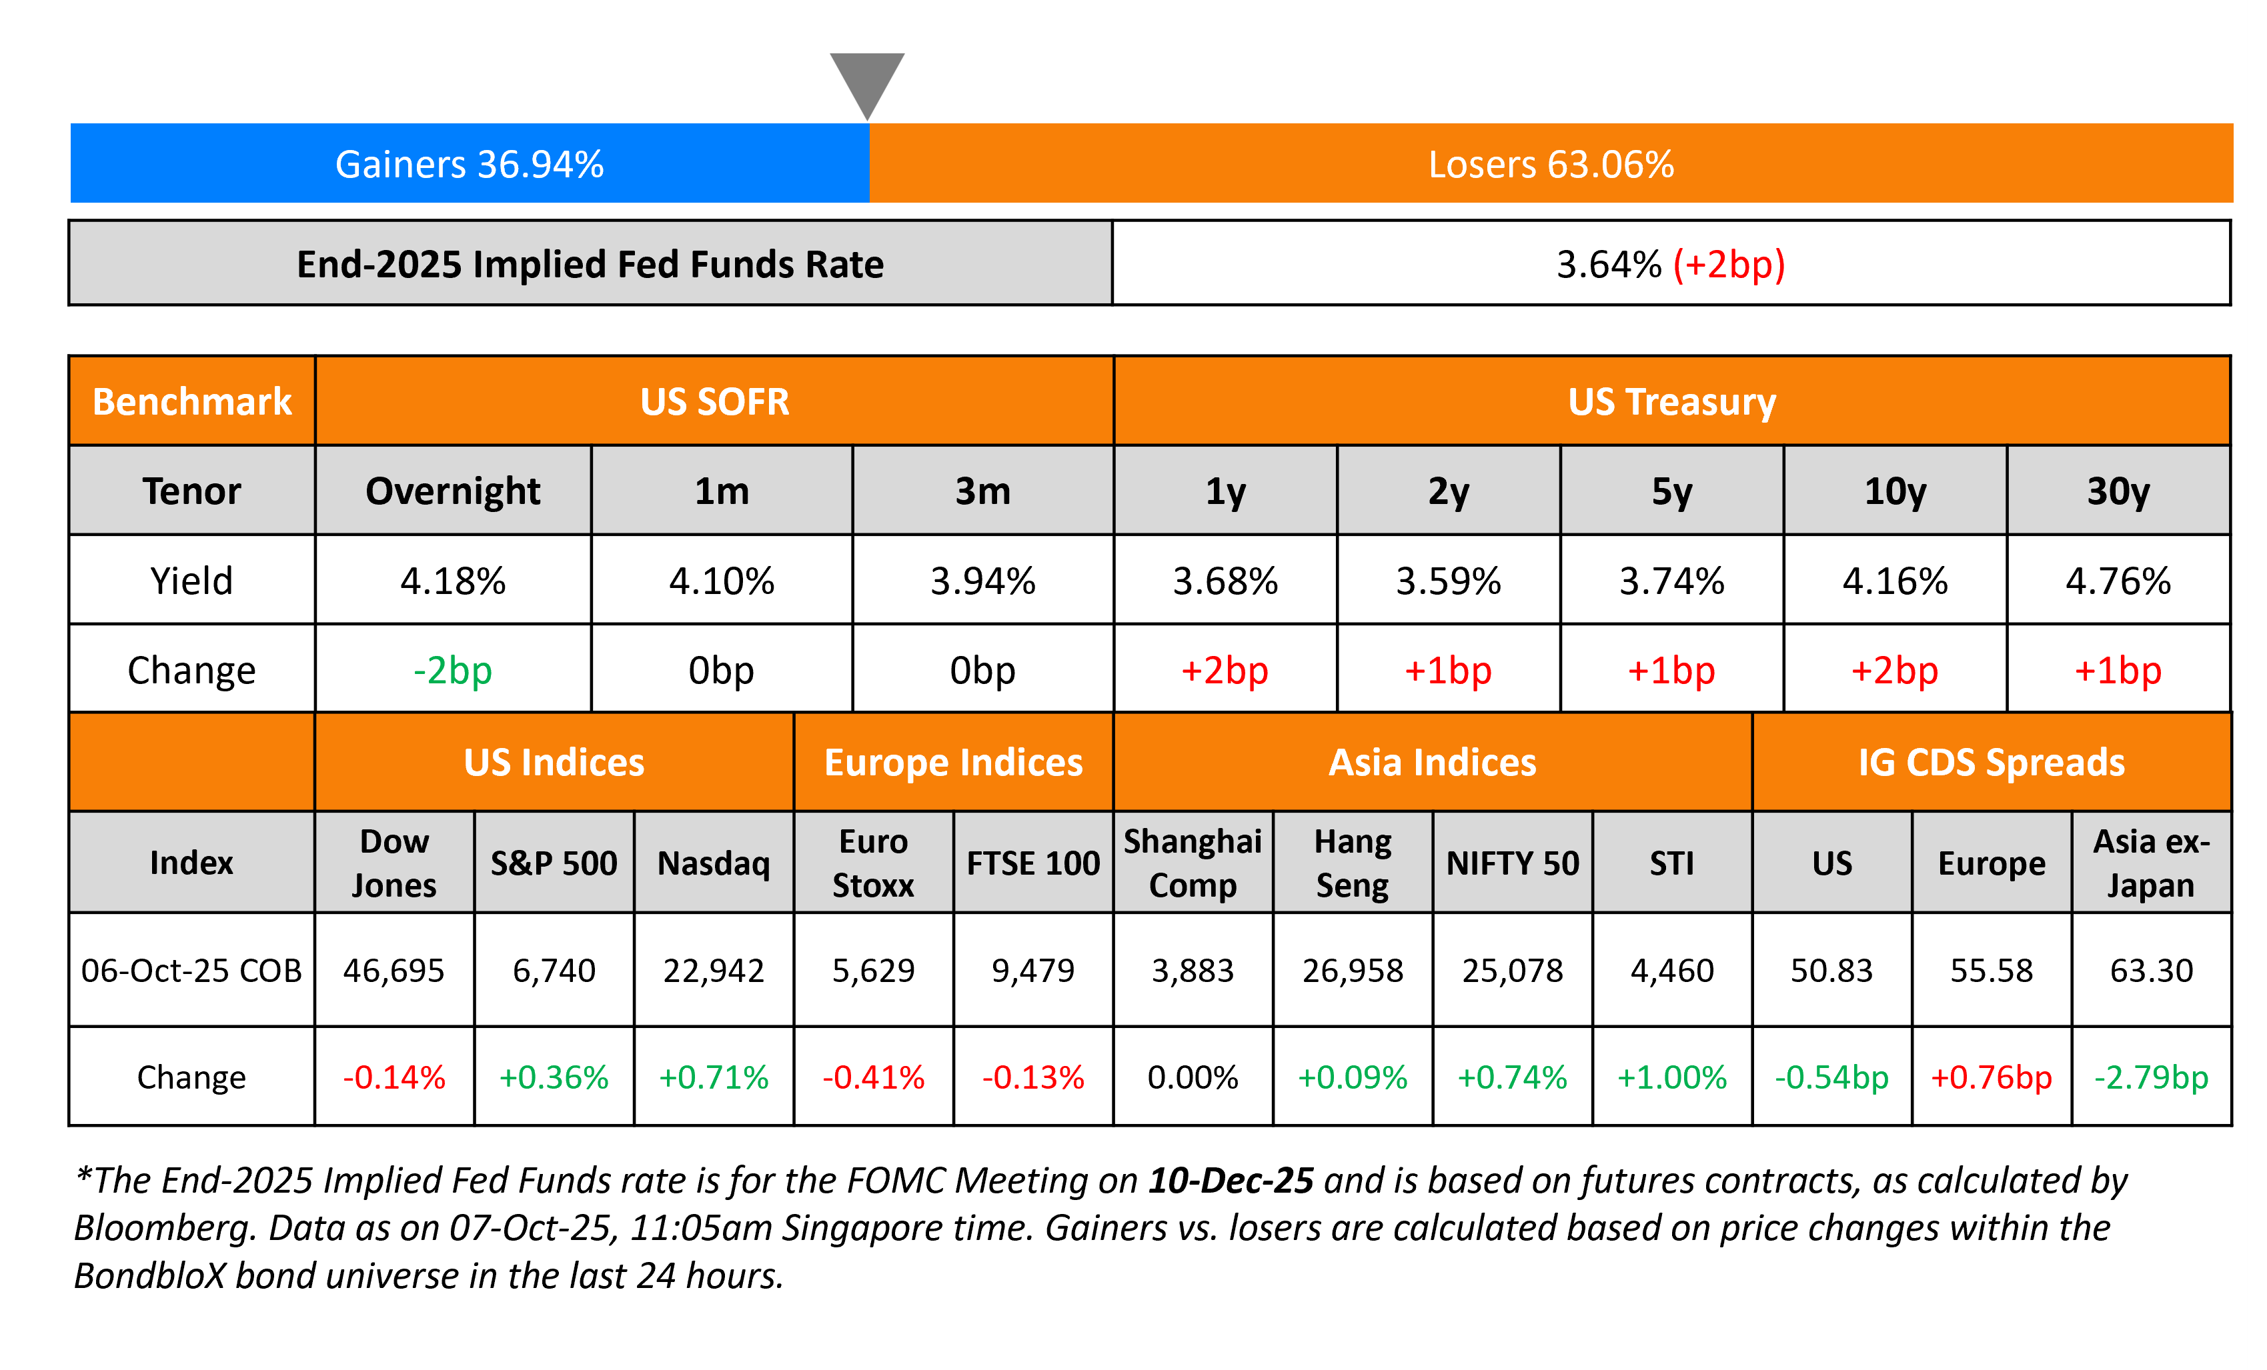Select the US SOFR header cell

click(x=714, y=402)
